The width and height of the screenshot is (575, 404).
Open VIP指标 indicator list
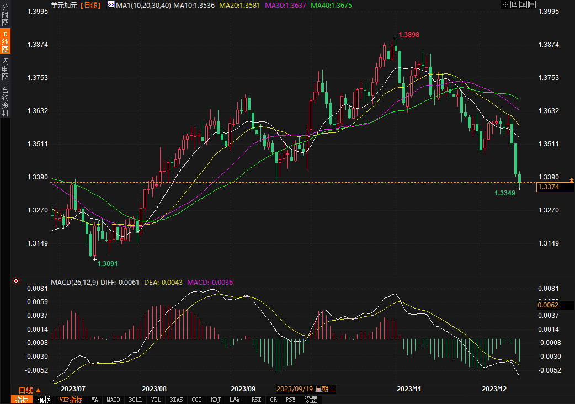click(x=71, y=400)
